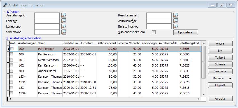Viewport: 238px width, 108px height.
Task: Focus the Avtalsområde input field
Action: pyautogui.click(x=159, y=21)
